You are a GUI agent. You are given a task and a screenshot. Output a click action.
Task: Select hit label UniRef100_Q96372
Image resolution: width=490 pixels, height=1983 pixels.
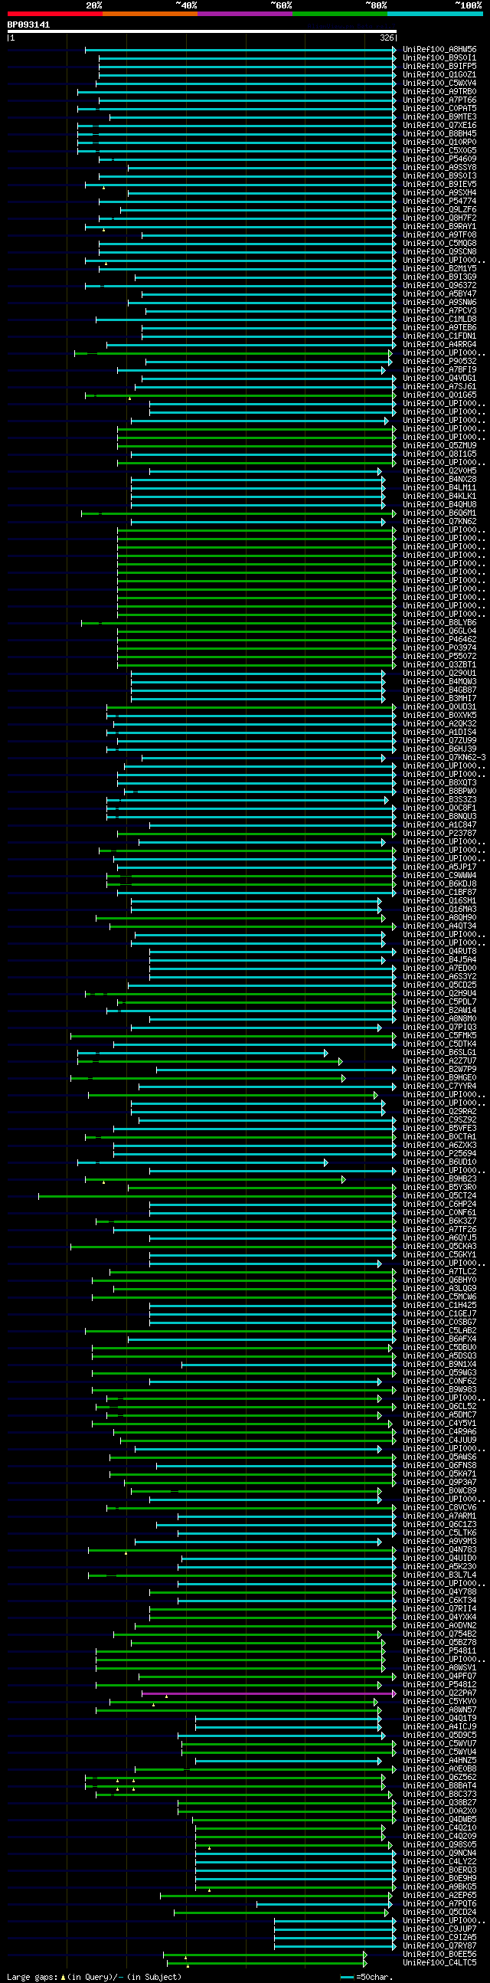click(x=439, y=286)
